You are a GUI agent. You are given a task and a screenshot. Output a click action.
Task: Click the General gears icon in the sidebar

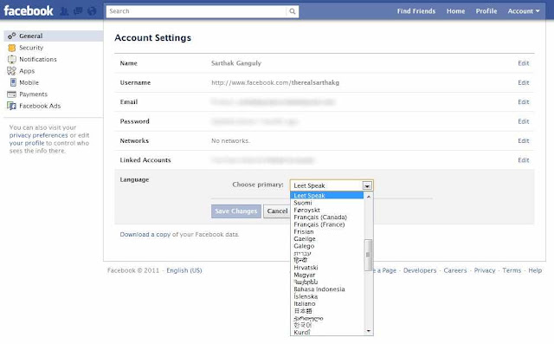(x=11, y=36)
